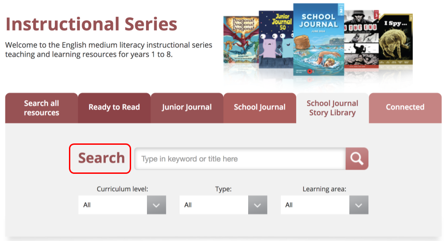Open the Curriculum level dropdown arrow
The image size is (445, 241).
(156, 205)
